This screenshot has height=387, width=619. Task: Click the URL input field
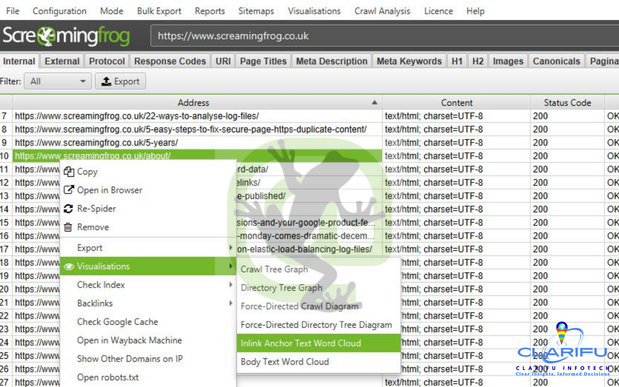tap(383, 36)
